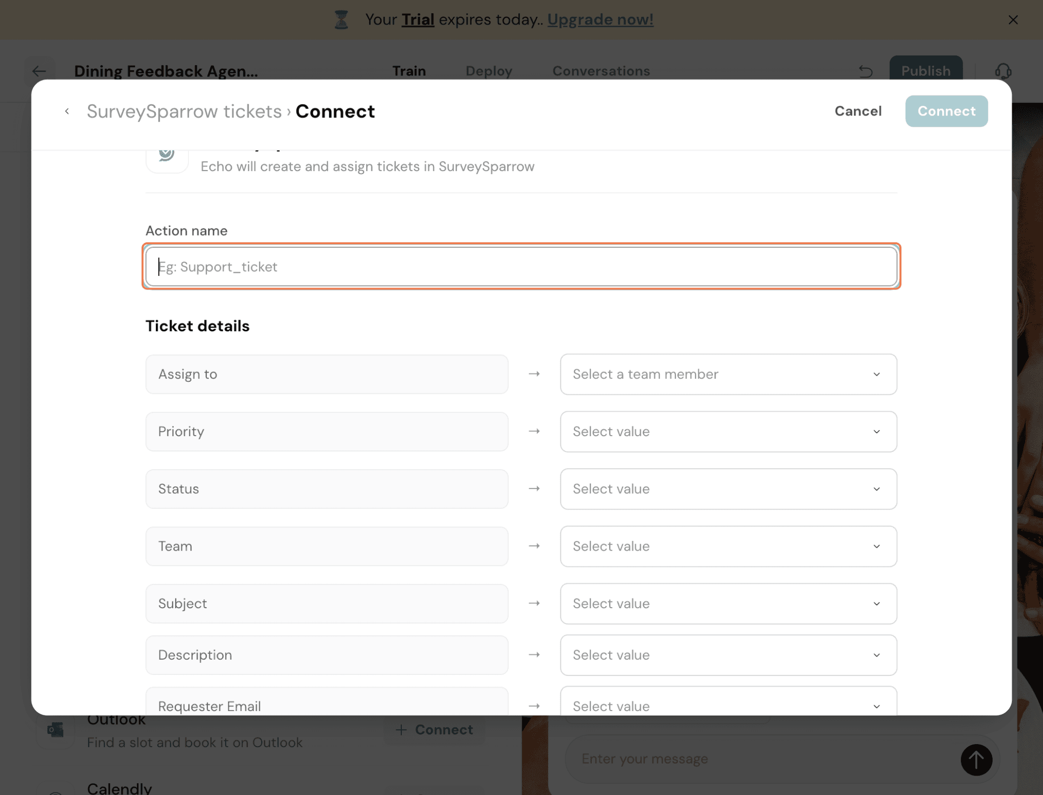Click the back arrow beside Dining Feedback Agent
Viewport: 1043px width, 795px height.
[x=39, y=71]
